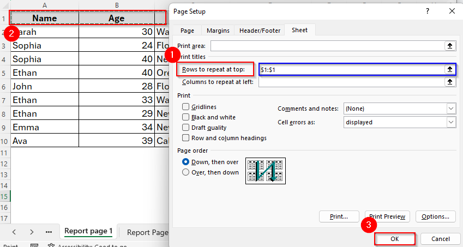
Task: Select the Age header cell
Action: (117, 18)
